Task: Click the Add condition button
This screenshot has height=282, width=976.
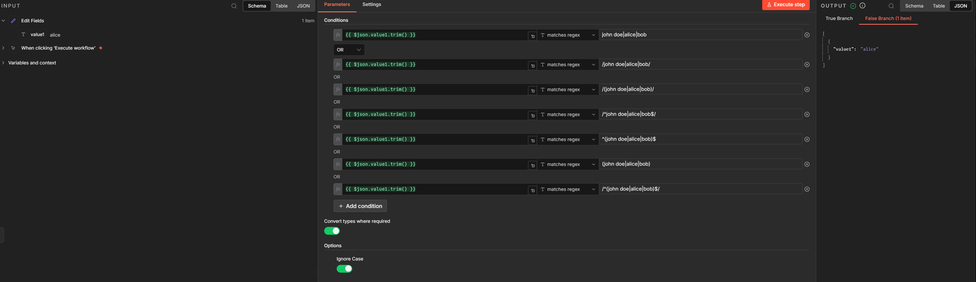Action: click(x=360, y=206)
